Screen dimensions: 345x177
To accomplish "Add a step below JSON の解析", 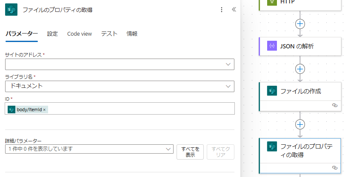I will click(x=300, y=69).
